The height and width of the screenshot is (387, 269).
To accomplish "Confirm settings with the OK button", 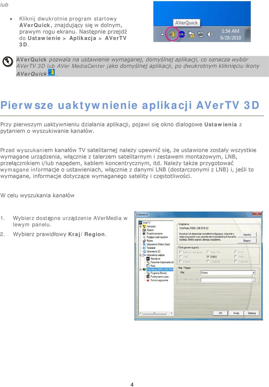I will point(220,313).
